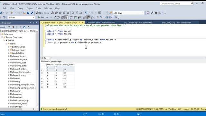Screen dimensions: 206x116
Task: Click the Decrease Indent icon
Action: pos(107,17)
